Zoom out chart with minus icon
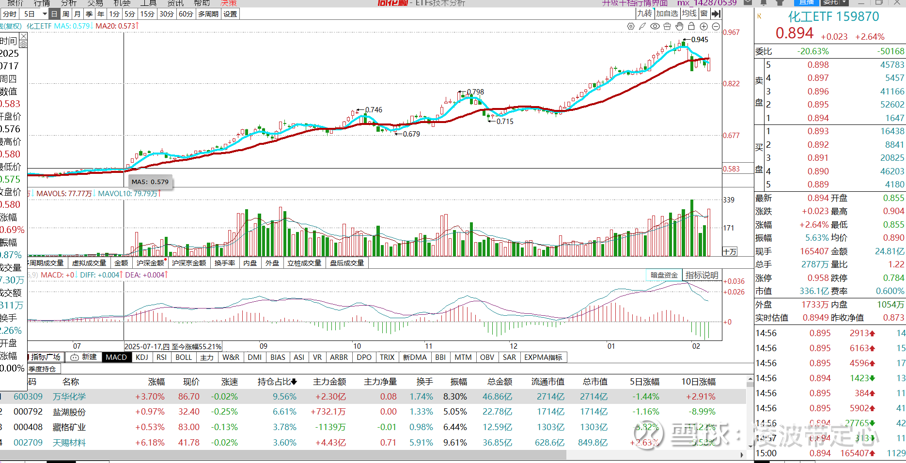Viewport: 906px width, 463px height. tap(716, 26)
